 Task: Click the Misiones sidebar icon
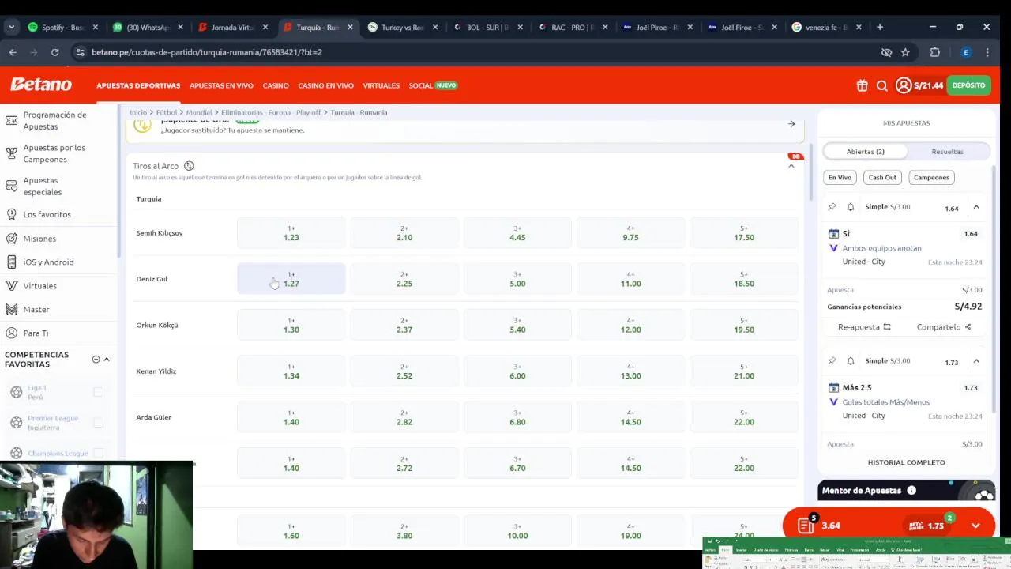[11, 238]
